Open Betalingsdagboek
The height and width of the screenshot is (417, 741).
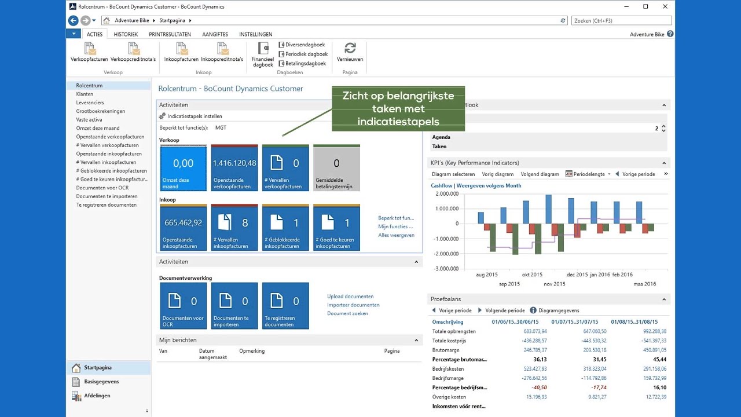click(x=302, y=63)
